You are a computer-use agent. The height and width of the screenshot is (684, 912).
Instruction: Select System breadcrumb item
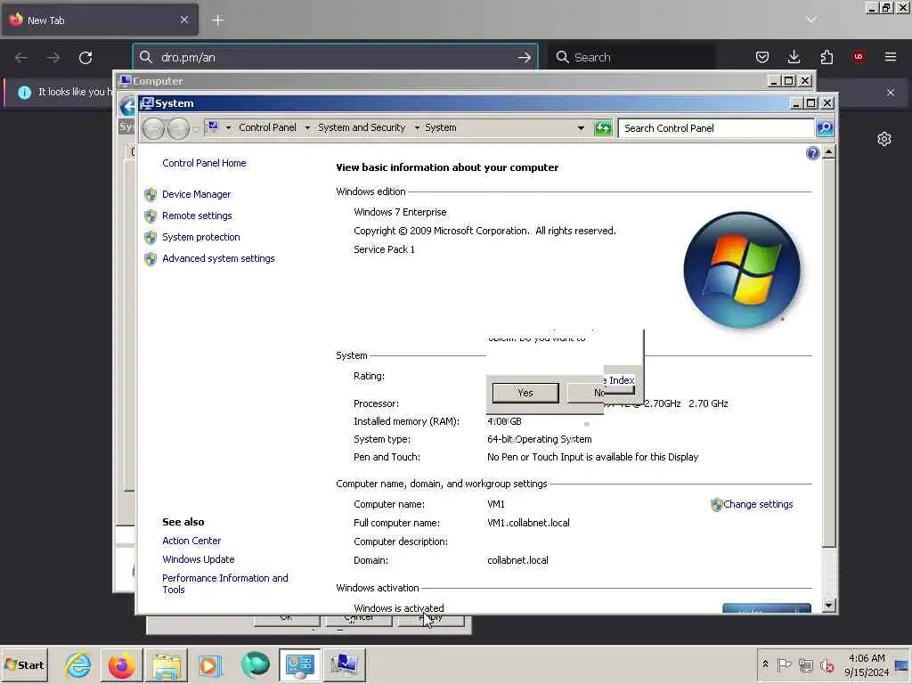coord(440,128)
